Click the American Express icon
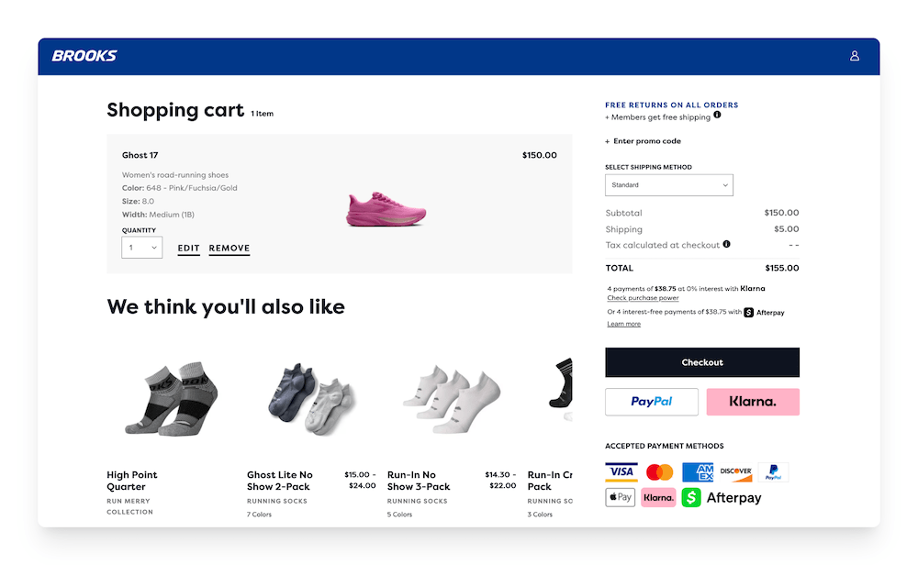Viewport: 918px width, 565px height. (698, 472)
